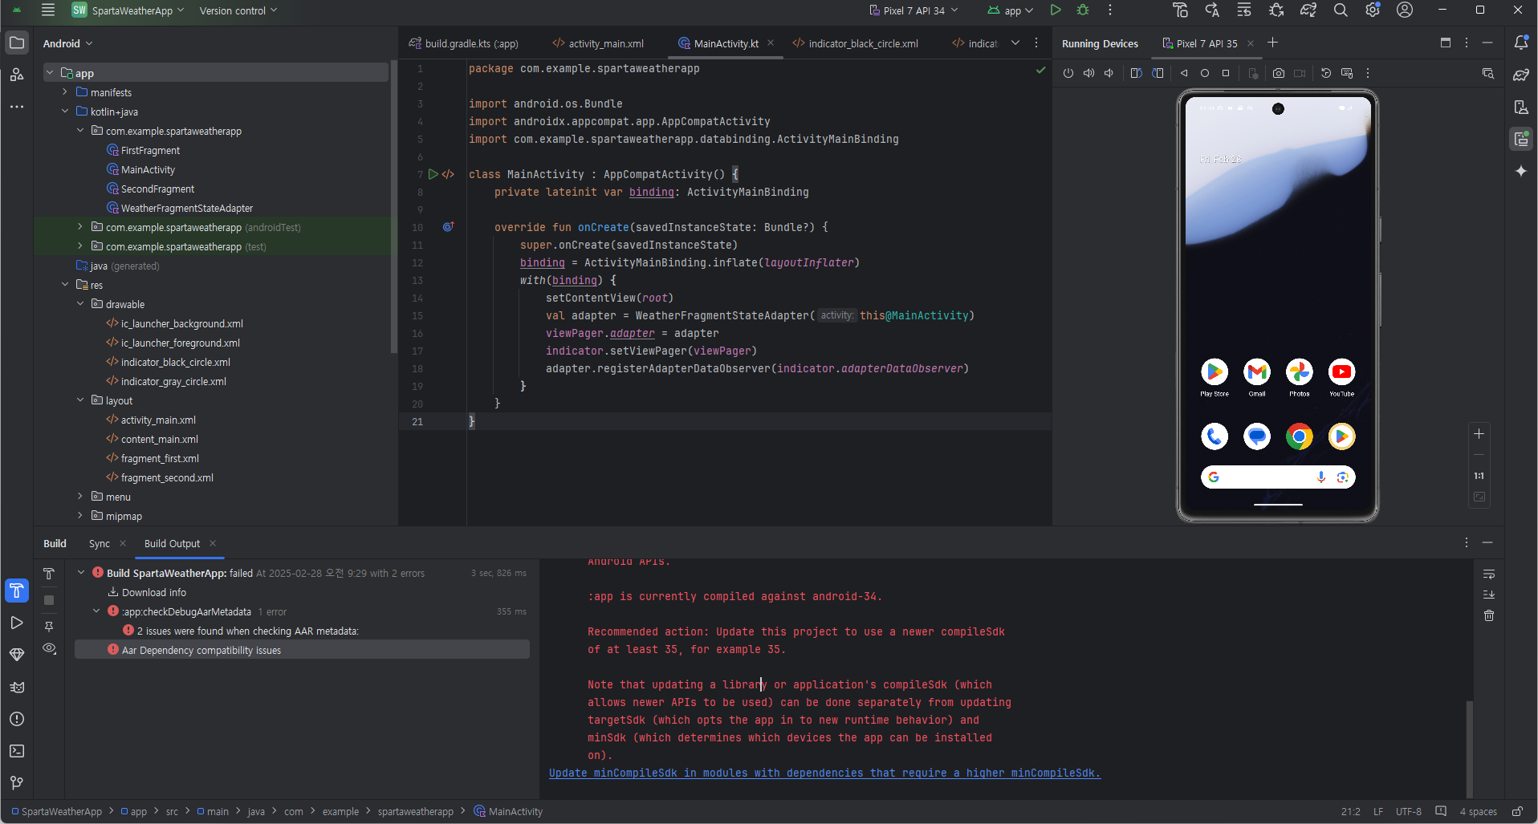The height and width of the screenshot is (824, 1538).
Task: Open the Run tool window in left sidebar
Action: tap(17, 623)
